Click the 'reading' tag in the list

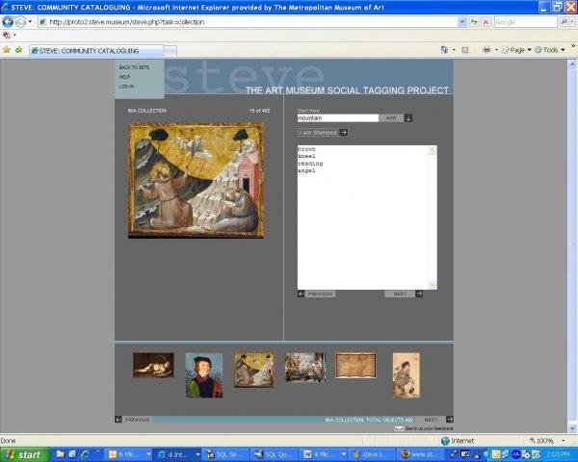coord(310,164)
